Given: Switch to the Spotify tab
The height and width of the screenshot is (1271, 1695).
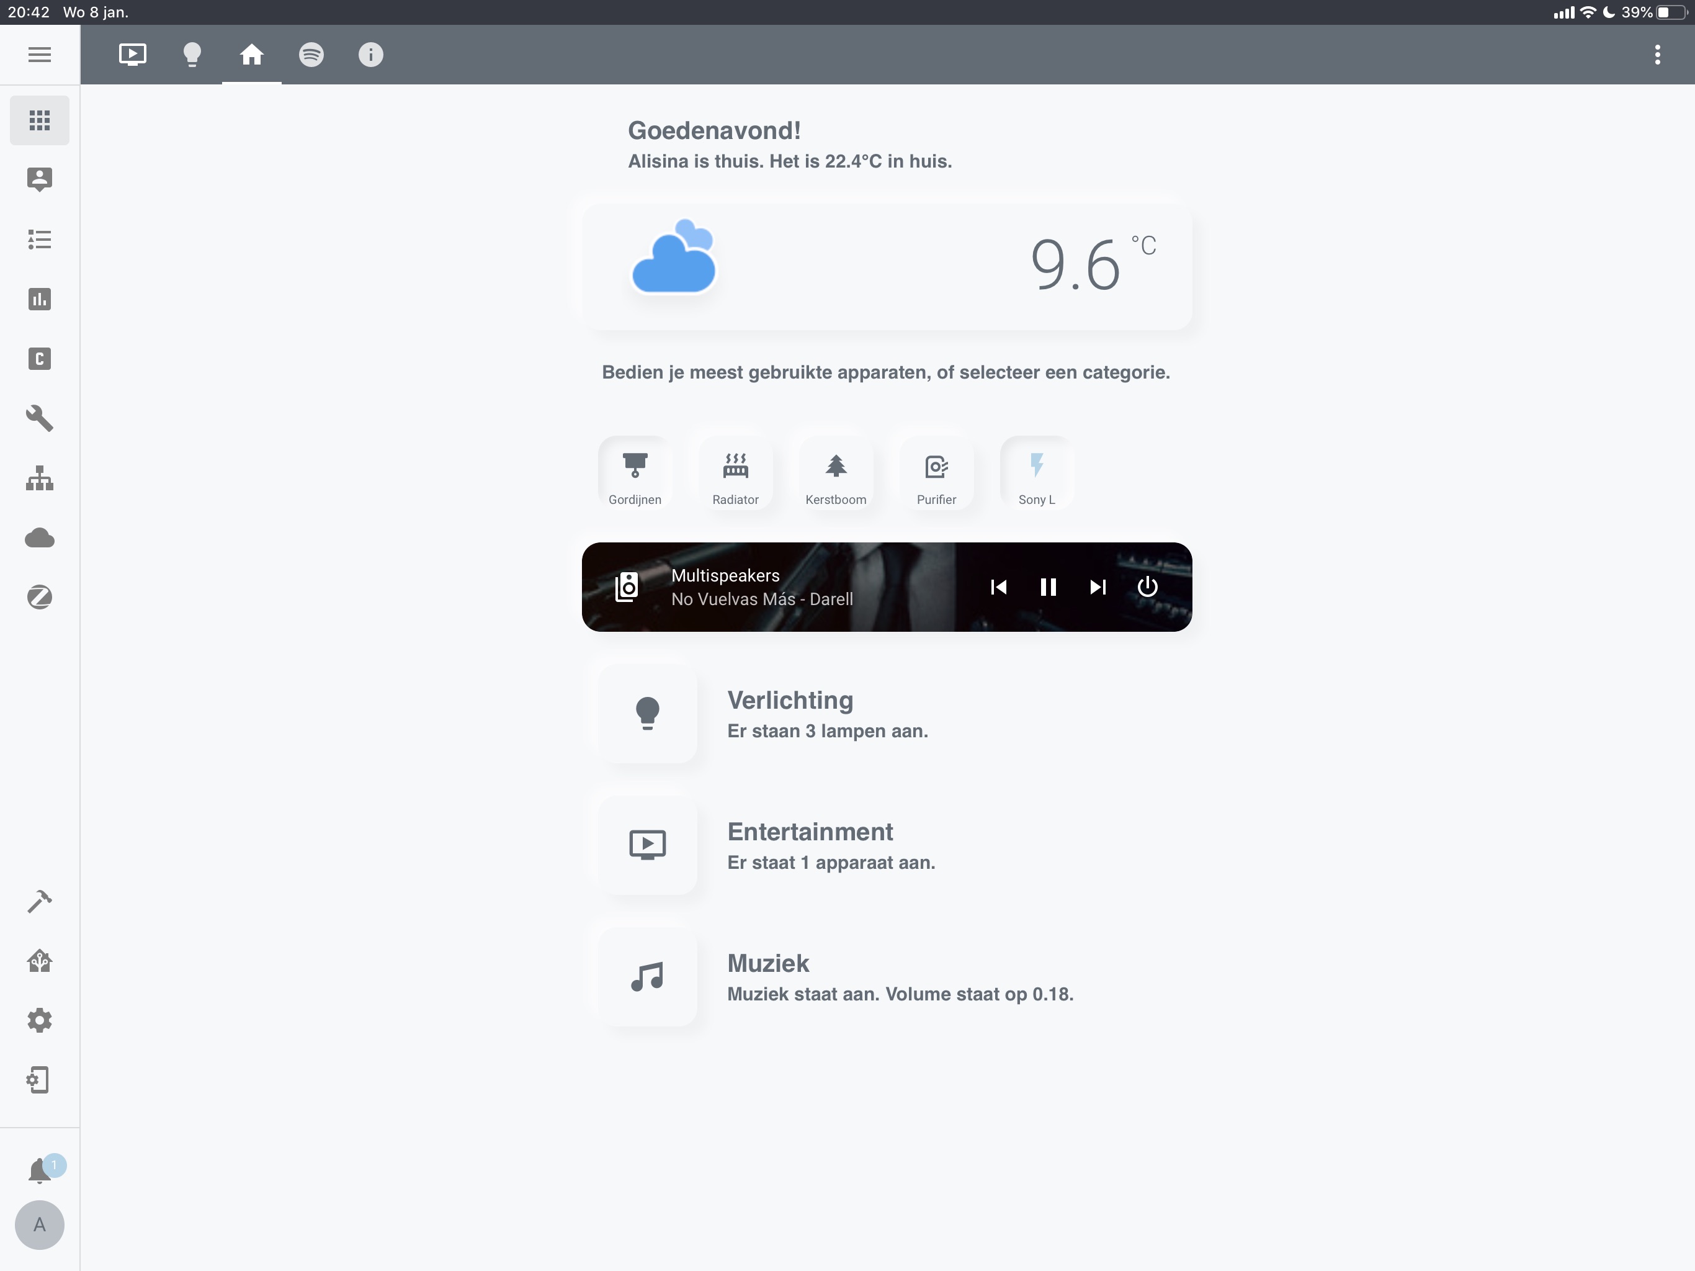Looking at the screenshot, I should click(311, 55).
